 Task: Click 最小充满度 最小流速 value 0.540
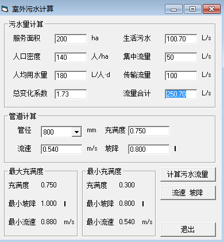(127, 222)
